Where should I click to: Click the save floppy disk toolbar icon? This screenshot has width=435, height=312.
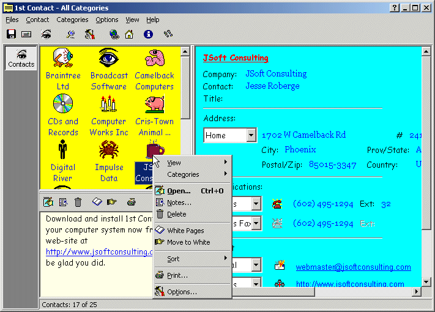pos(12,34)
